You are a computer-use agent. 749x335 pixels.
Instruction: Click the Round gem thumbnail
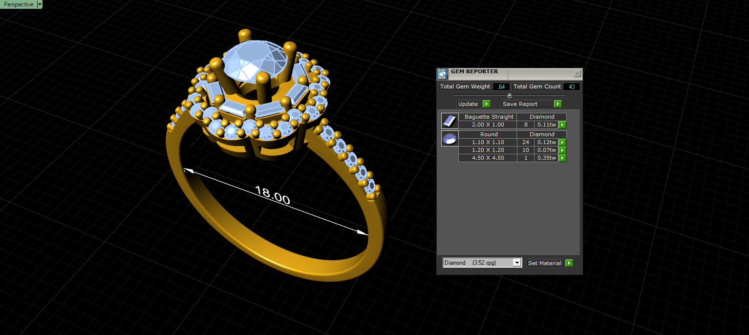449,138
